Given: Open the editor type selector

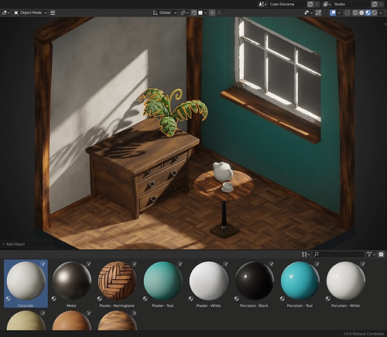Looking at the screenshot, I should 5,12.
